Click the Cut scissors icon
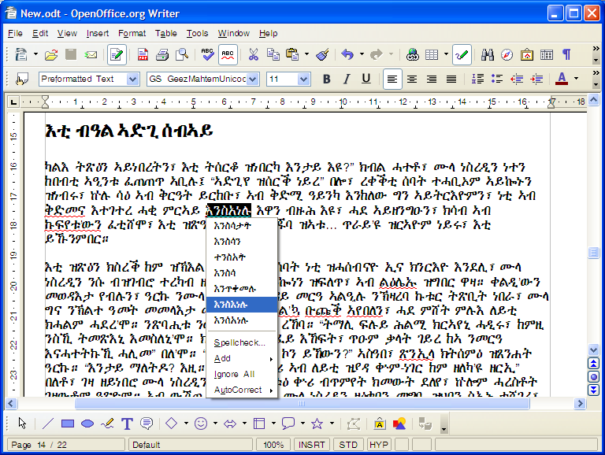The width and height of the screenshot is (605, 455). pyautogui.click(x=253, y=55)
